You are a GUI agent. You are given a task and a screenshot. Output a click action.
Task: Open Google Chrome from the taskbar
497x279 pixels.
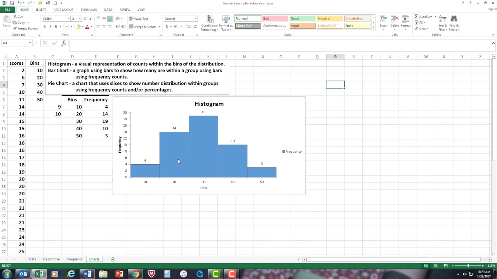tap(135, 274)
